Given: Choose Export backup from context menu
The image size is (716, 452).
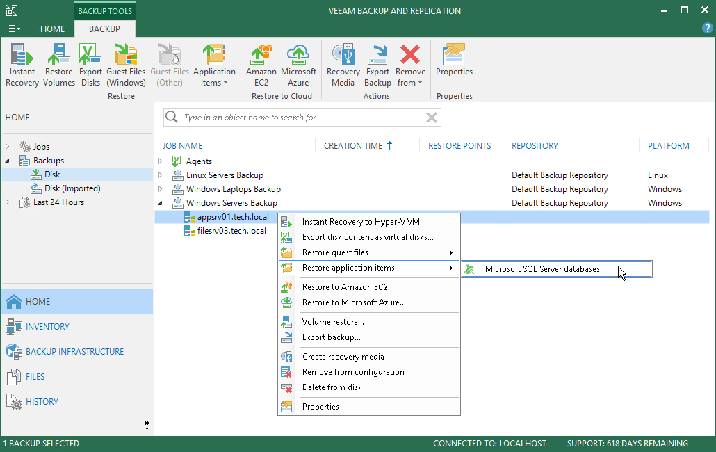Looking at the screenshot, I should (368, 337).
